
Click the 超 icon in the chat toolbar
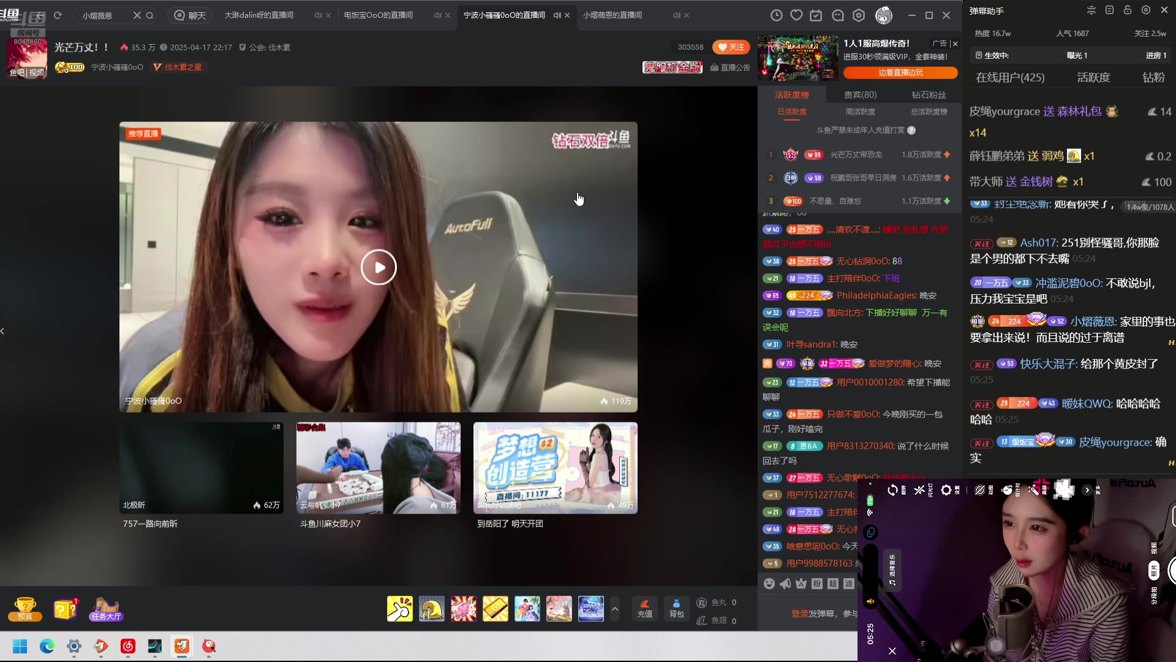click(x=833, y=584)
